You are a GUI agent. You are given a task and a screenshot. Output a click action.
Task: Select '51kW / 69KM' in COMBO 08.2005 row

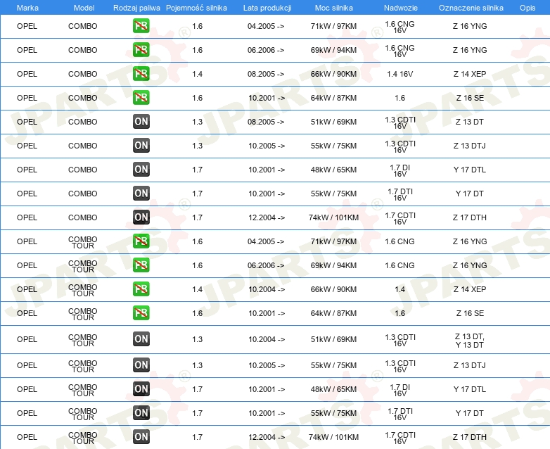click(333, 122)
